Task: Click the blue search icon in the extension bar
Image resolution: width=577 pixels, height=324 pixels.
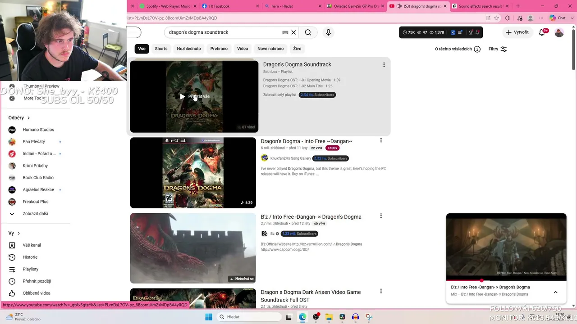Action: pos(453,32)
